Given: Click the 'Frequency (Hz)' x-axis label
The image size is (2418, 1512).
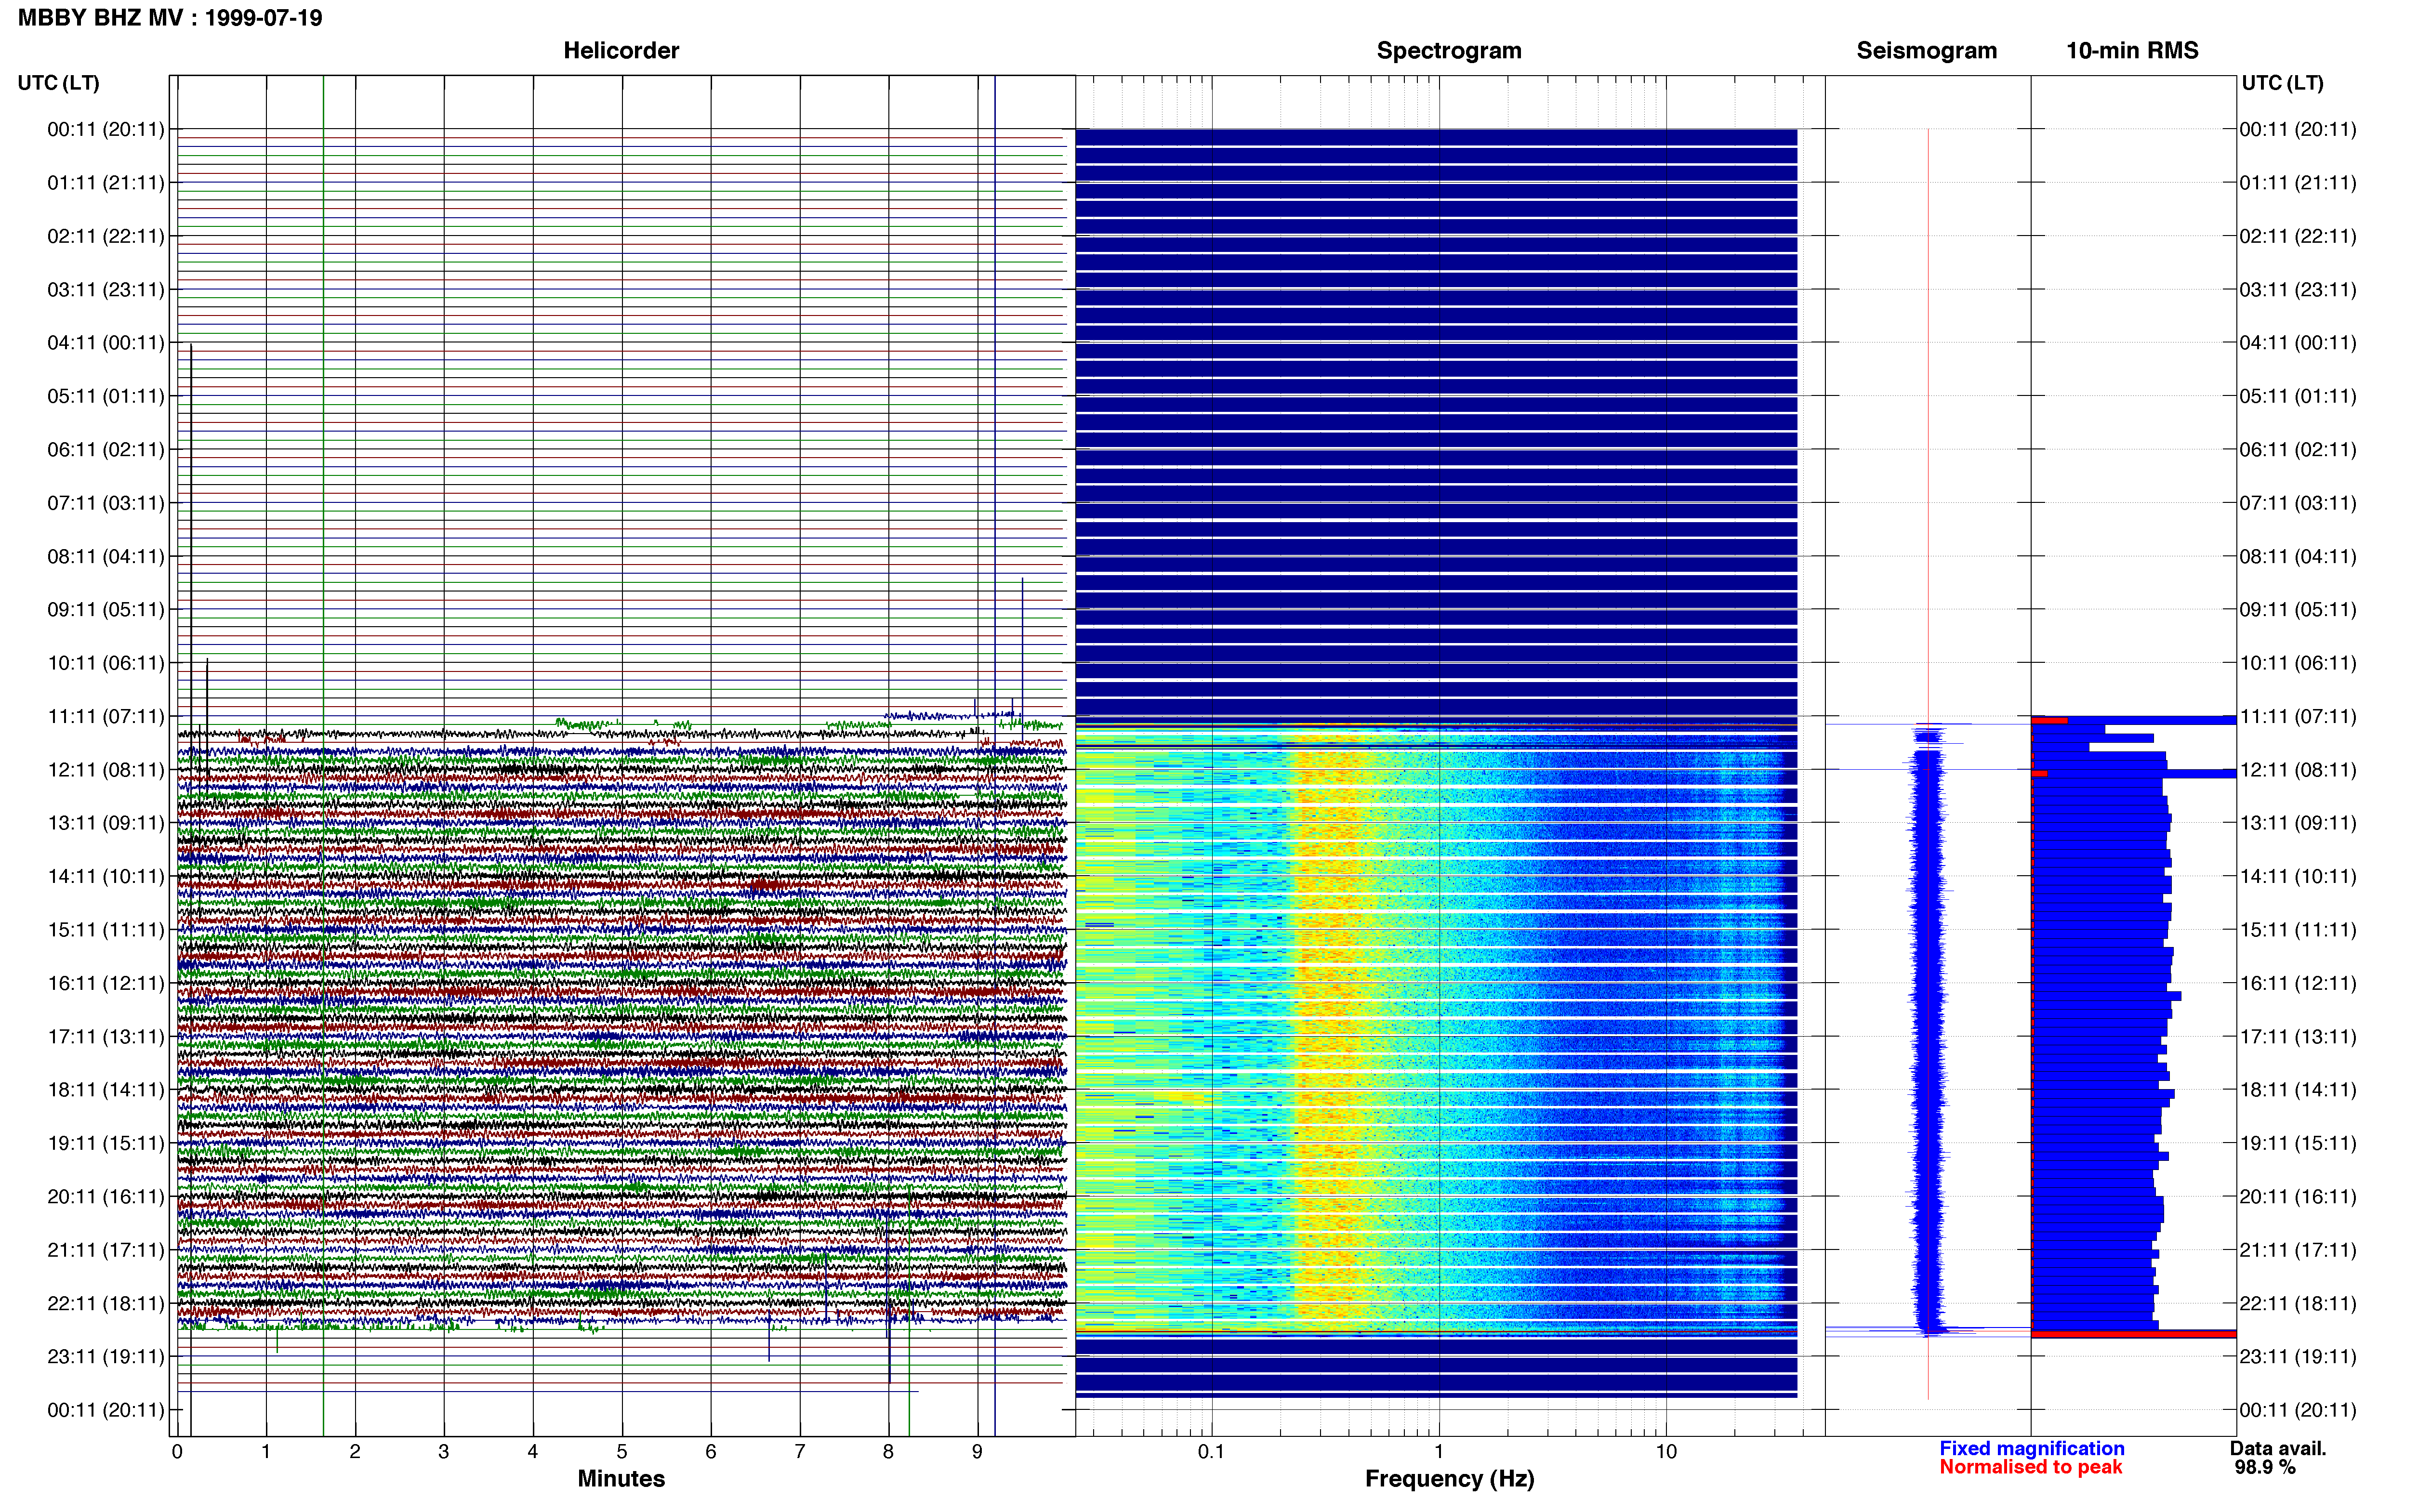Looking at the screenshot, I should (1449, 1479).
